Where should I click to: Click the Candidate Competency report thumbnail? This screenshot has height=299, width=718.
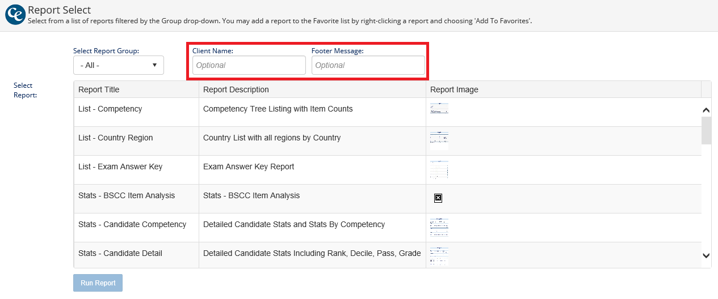tap(439, 227)
